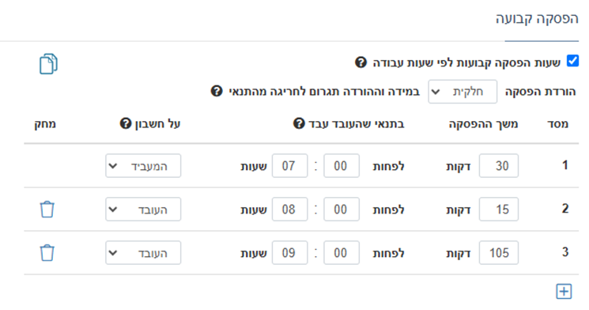Screen dimensions: 589x310
Task: Click the copy settings icon
Action: 48,64
